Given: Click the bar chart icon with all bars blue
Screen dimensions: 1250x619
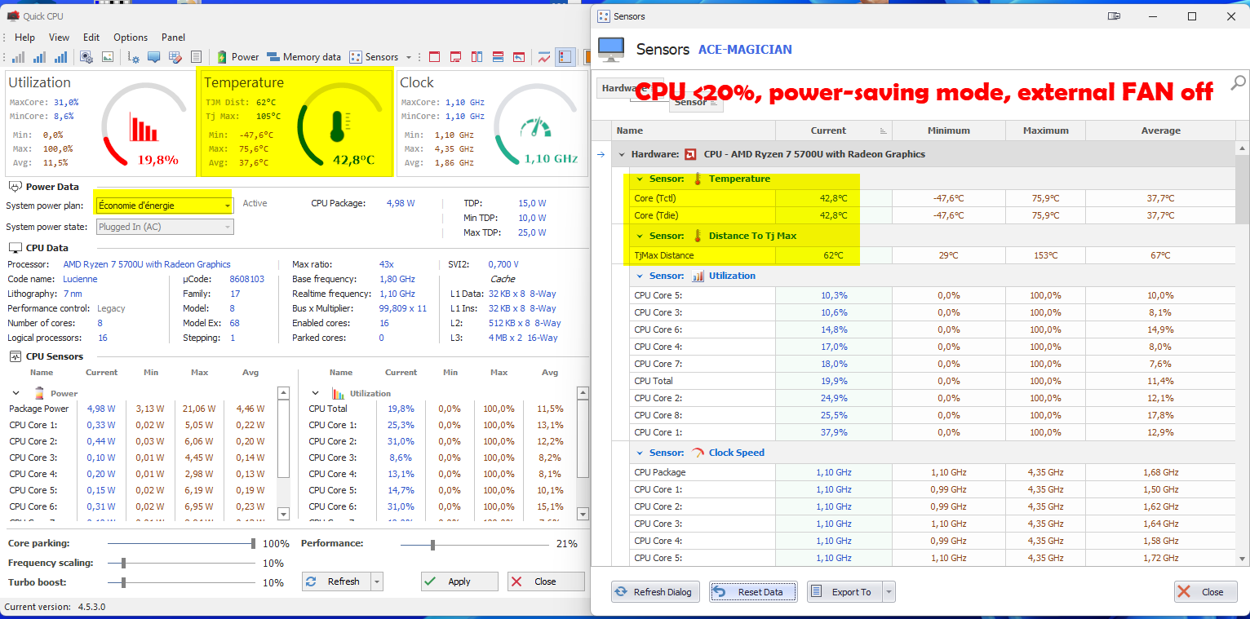Looking at the screenshot, I should coord(61,57).
